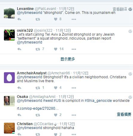Click 查看摘要 on Osaka's tweet
Image resolution: width=133 pixels, height=136 pixels.
(124, 114)
